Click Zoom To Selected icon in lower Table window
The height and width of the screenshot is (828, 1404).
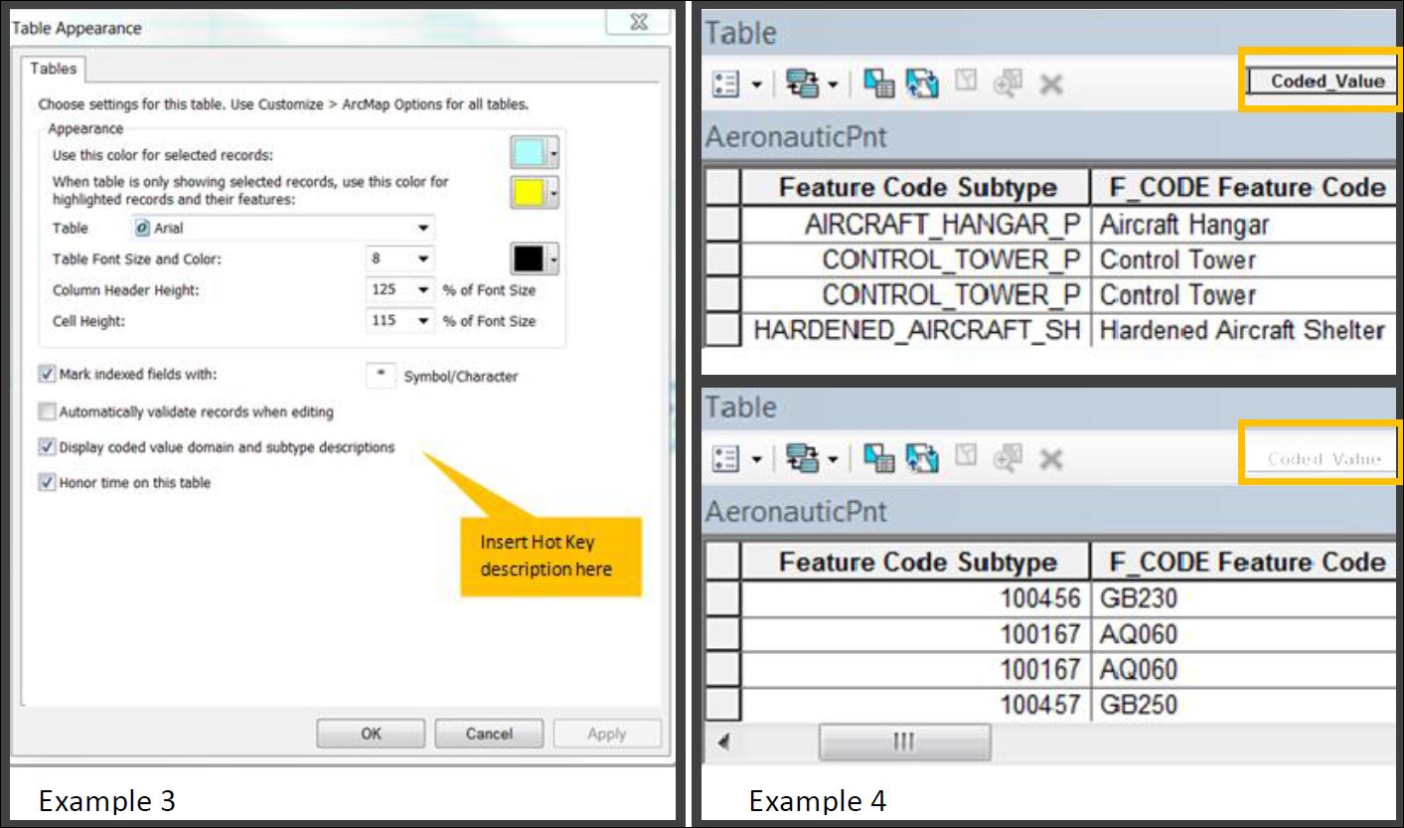coord(1008,459)
